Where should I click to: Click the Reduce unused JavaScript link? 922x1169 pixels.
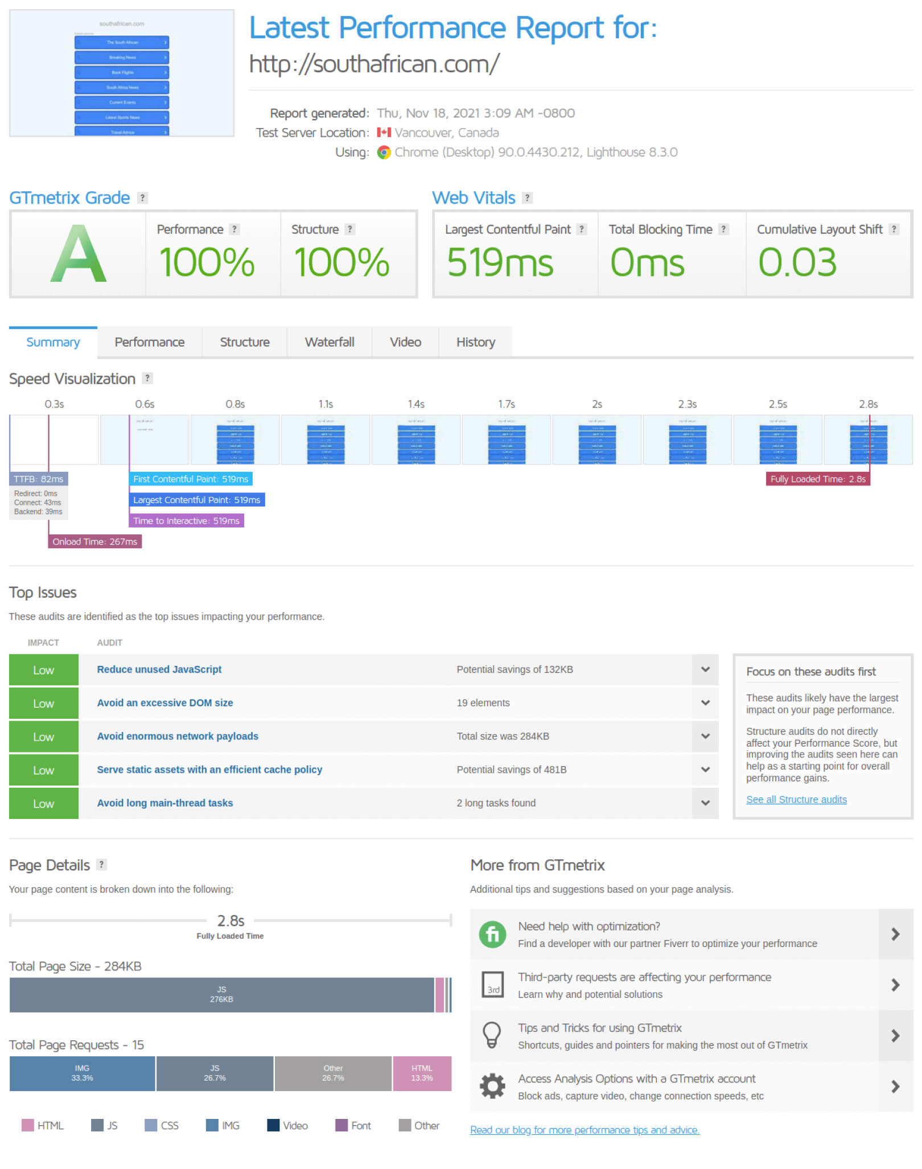159,669
